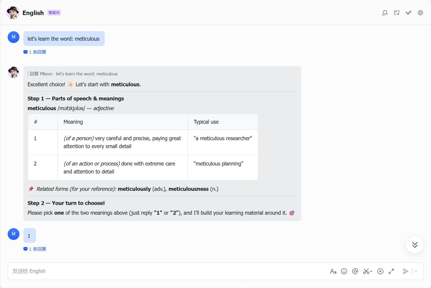431x288 pixels.
Task: Toggle text formatting Aa icon
Action: (x=333, y=271)
